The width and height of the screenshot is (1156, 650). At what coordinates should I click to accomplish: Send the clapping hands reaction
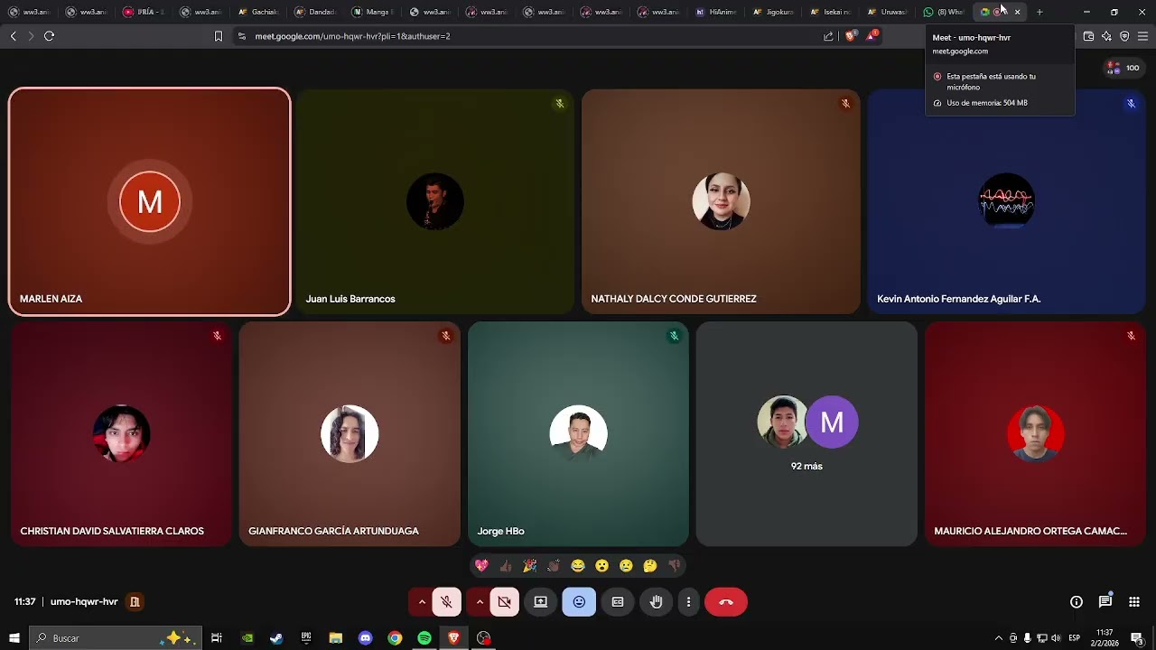pos(554,566)
